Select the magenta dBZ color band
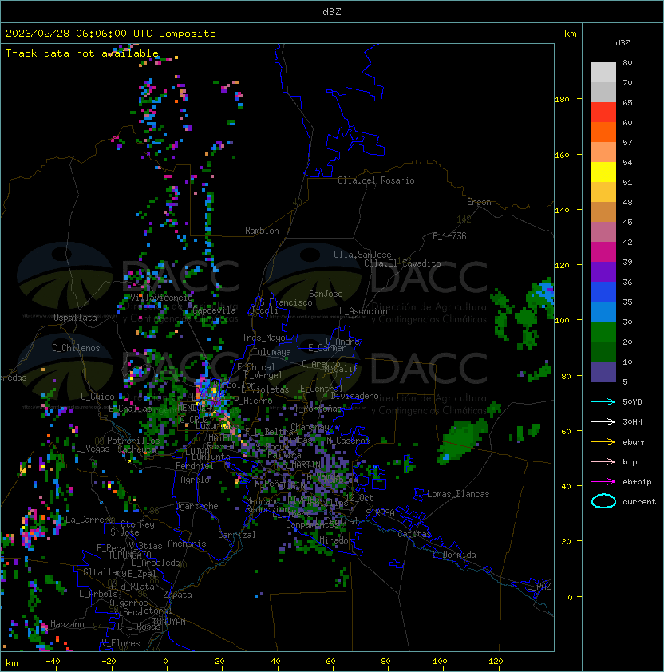Image resolution: width=664 pixels, height=672 pixels. pyautogui.click(x=603, y=252)
